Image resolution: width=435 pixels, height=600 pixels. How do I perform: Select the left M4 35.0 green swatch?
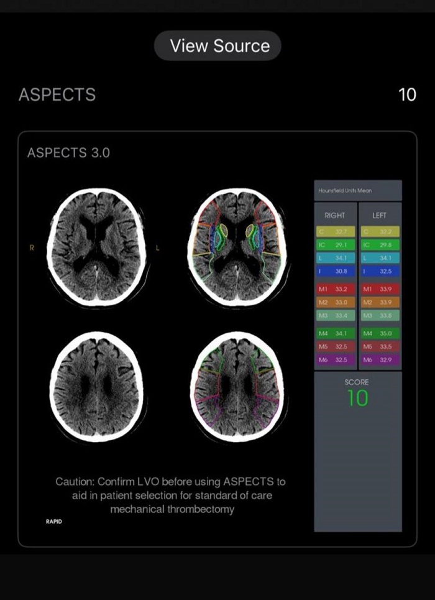coord(380,333)
